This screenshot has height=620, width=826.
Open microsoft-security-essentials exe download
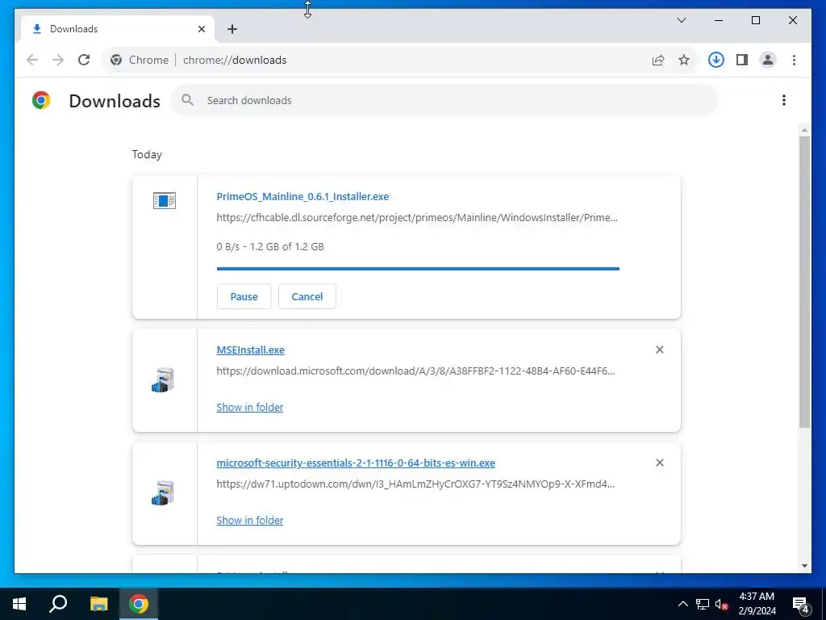[x=356, y=463]
